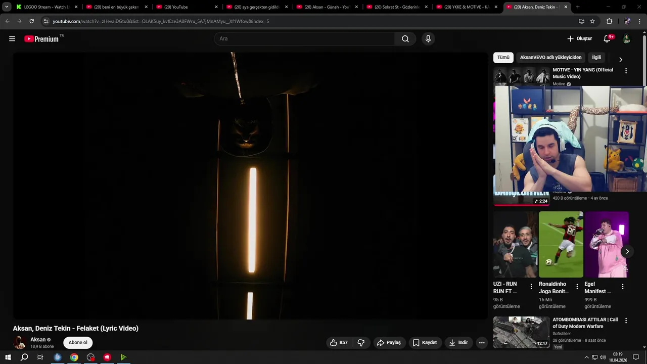
Task: Go to YouTube Premium home logo
Action: 42,39
